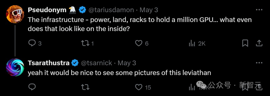
Task: Open the Tsarathustra display name
Action: 49,63
